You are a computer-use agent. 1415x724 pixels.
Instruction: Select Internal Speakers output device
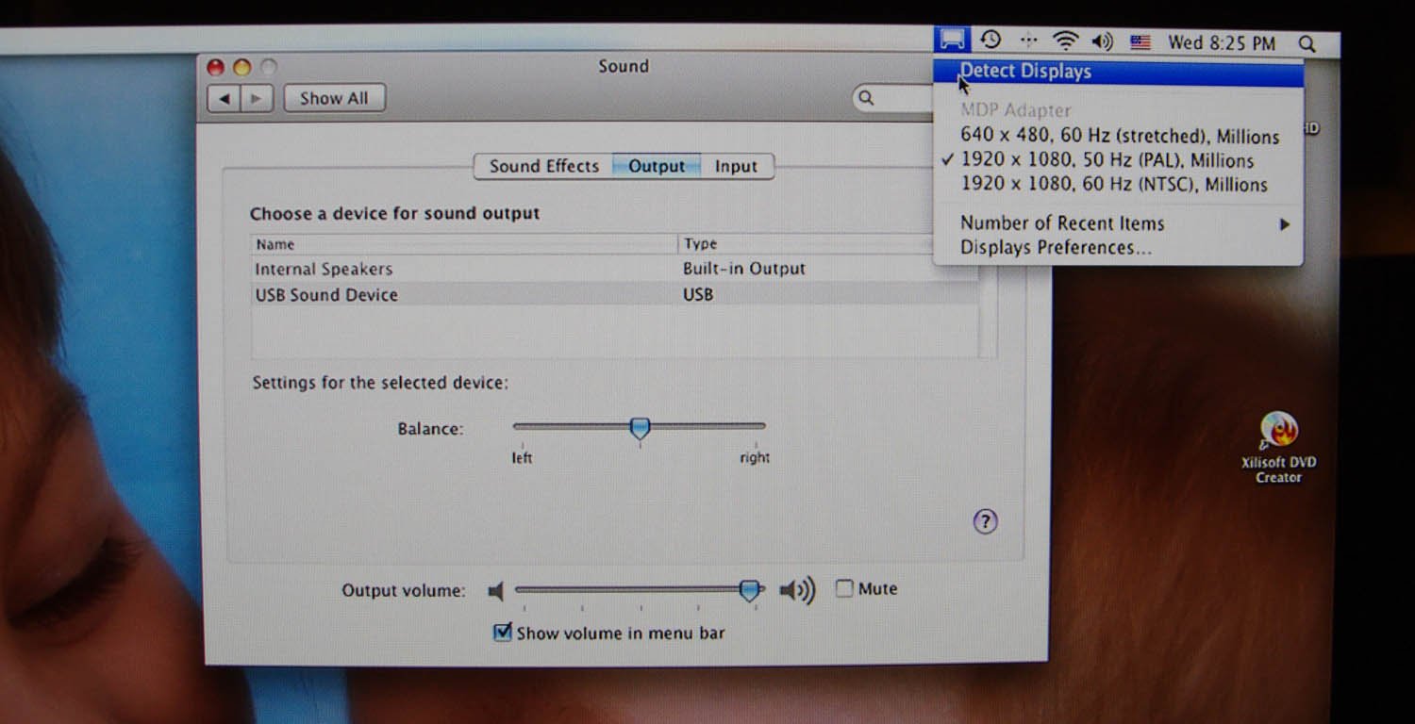[x=324, y=269]
